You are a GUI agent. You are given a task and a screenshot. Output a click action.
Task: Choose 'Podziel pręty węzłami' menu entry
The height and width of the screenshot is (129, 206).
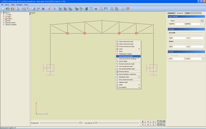point(128,54)
